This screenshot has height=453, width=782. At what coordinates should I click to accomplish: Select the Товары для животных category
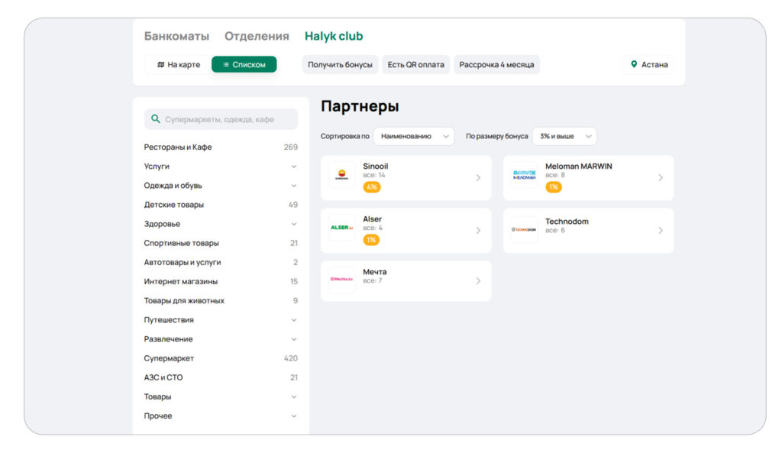pos(221,301)
